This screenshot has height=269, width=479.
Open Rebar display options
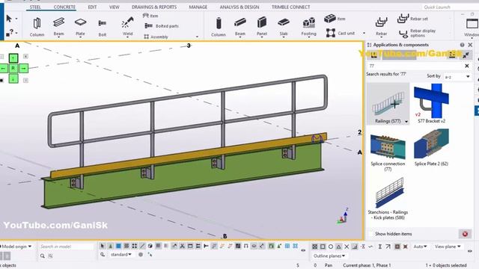point(418,33)
